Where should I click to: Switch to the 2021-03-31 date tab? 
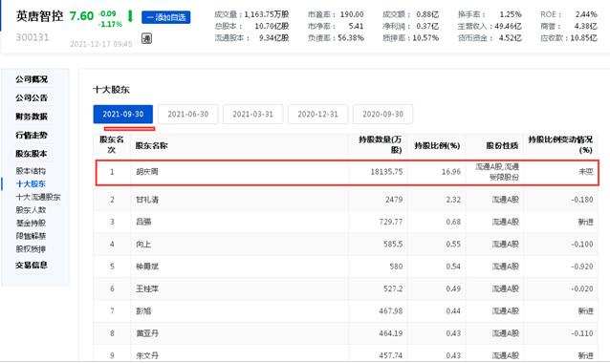[x=252, y=115]
